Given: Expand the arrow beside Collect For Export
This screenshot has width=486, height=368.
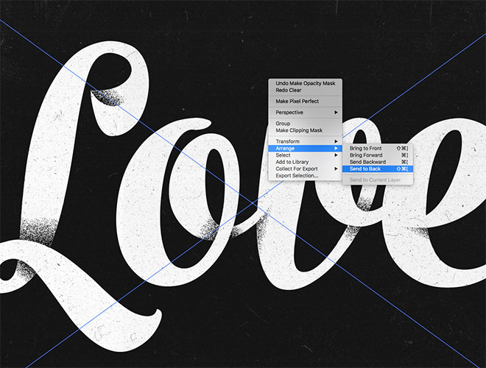Looking at the screenshot, I should [336, 169].
